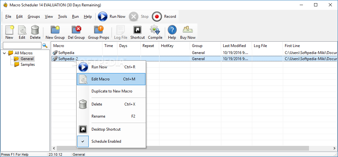
Task: Choose Run Now from context menu
Action: click(111, 67)
